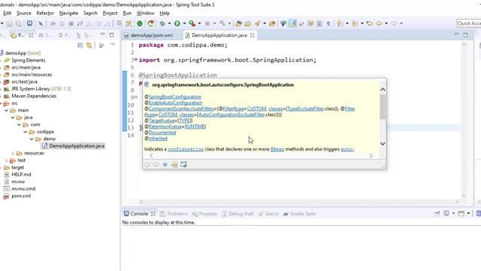Follow the EnableAutoConfiguration link in popup
Image resolution: width=481 pixels, height=271 pixels.
point(175,102)
